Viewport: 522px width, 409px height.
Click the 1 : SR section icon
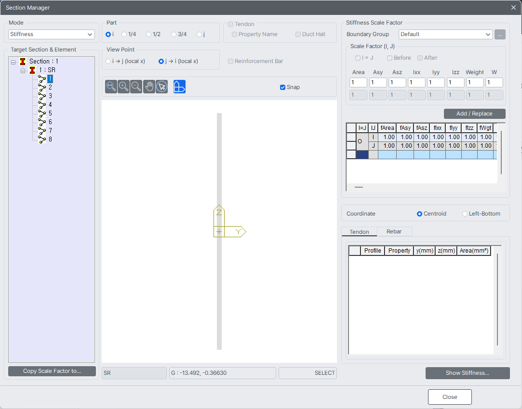(32, 70)
